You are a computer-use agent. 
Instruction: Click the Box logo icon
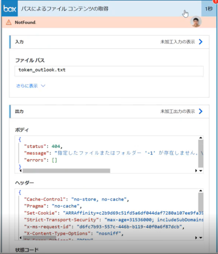pyautogui.click(x=10, y=9)
